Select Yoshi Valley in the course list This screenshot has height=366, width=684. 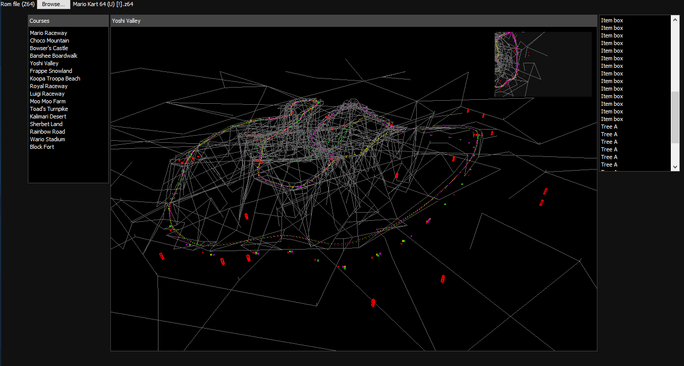(44, 63)
